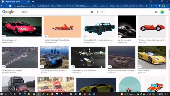Open the pink Lamborghini GIF thumbnail
Image resolution: width=170 pixels, height=96 pixels.
coord(22,27)
